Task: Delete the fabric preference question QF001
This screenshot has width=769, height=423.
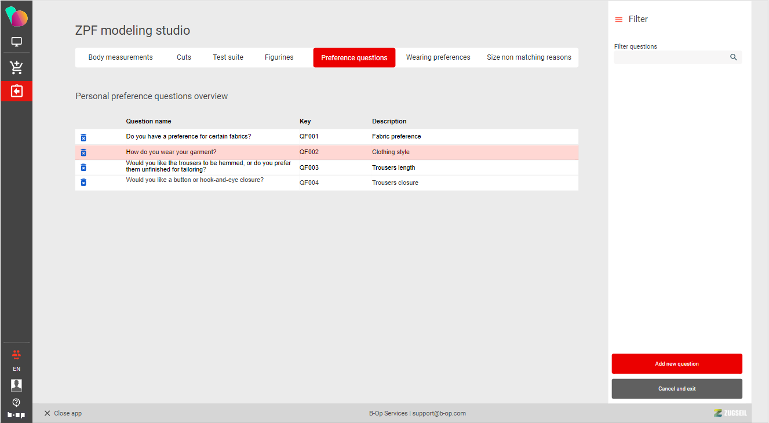Action: 83,137
